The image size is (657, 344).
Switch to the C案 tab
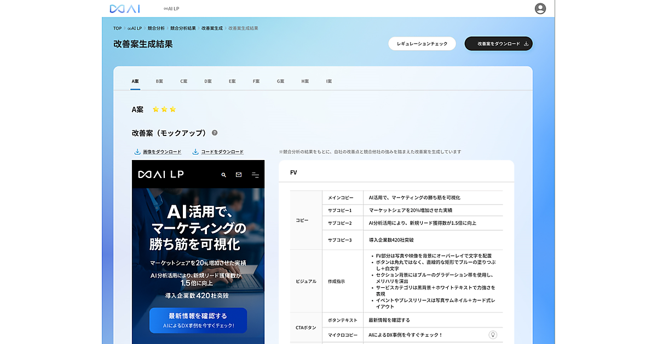coord(184,81)
